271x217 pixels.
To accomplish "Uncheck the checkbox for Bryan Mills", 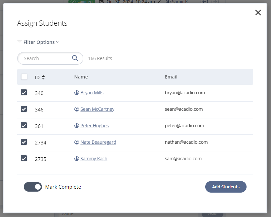I will click(x=24, y=92).
